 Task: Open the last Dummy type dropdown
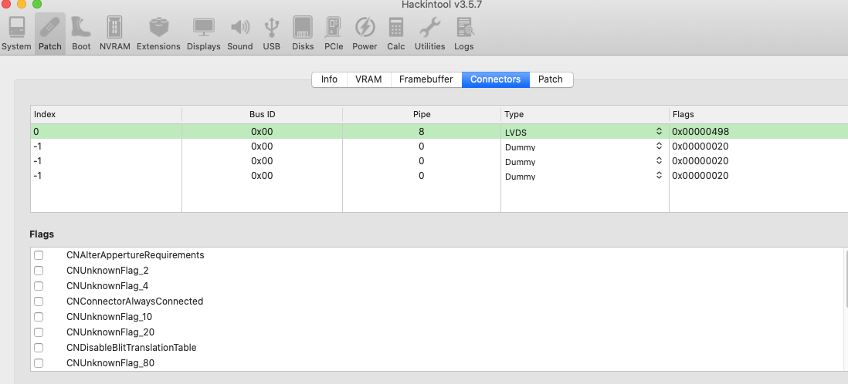coord(659,176)
